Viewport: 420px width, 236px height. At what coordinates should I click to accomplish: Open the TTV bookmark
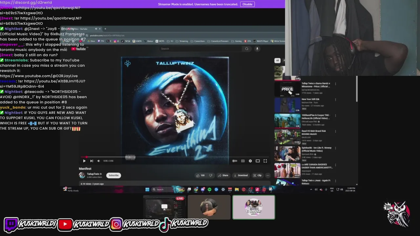[x=102, y=41]
